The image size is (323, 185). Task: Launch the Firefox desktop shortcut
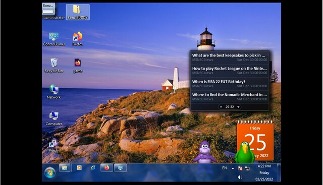[x=78, y=39]
